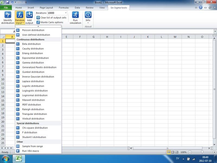Open the Page Layout tab
217x163 pixels.
point(46,8)
